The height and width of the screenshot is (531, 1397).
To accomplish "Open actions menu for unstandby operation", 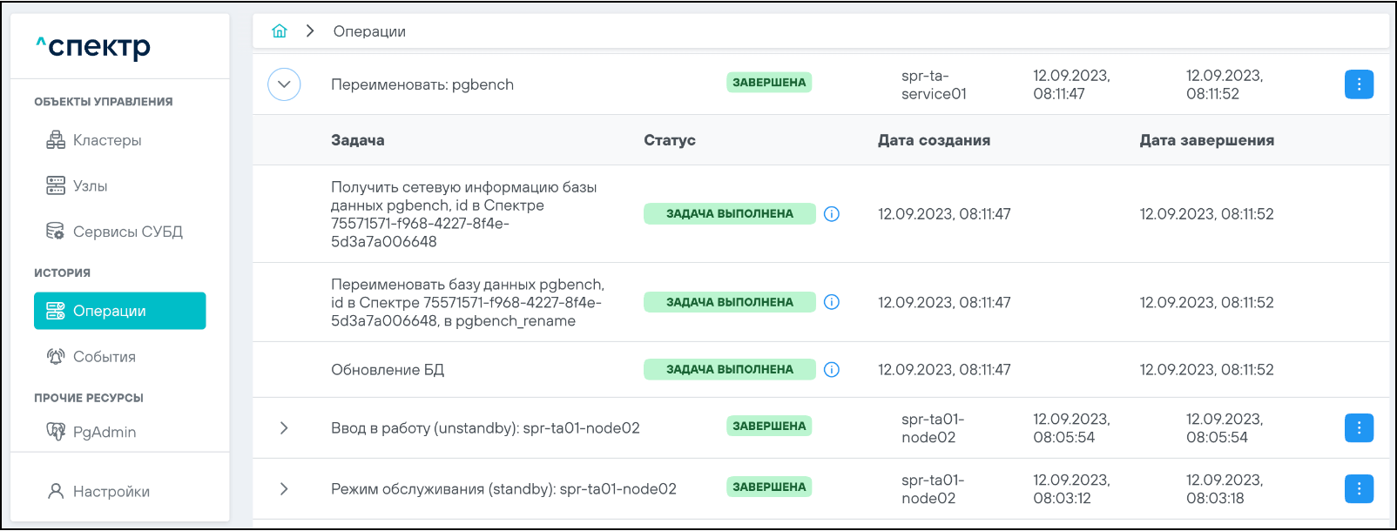I will pyautogui.click(x=1359, y=428).
